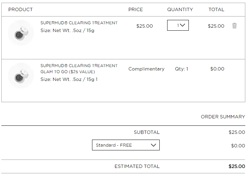
Task: Click the first item size text Net Wt. .5oz
Action: pos(67,30)
